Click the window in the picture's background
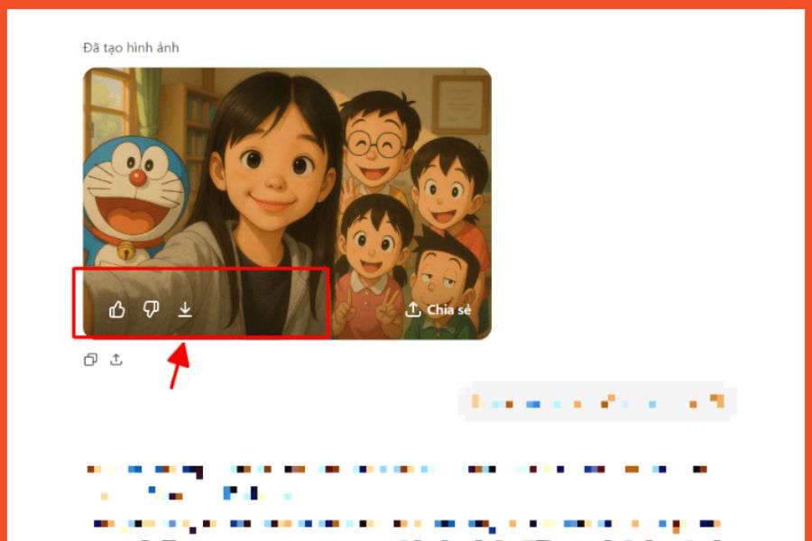 [107, 107]
